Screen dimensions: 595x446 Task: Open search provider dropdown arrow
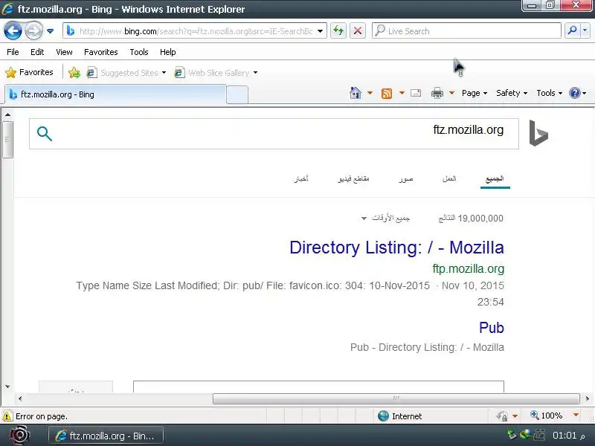pos(585,30)
